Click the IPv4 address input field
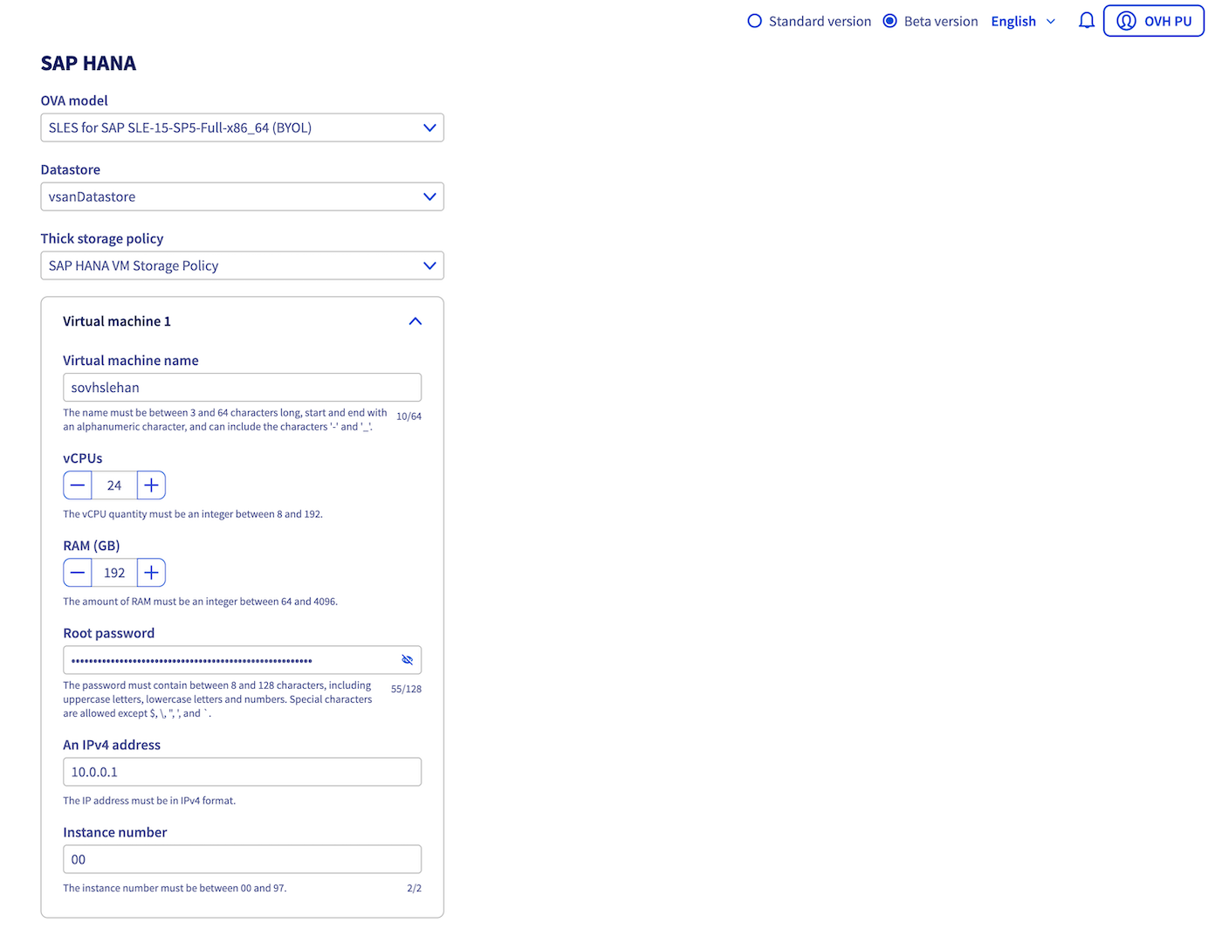The image size is (1222, 929). point(242,772)
